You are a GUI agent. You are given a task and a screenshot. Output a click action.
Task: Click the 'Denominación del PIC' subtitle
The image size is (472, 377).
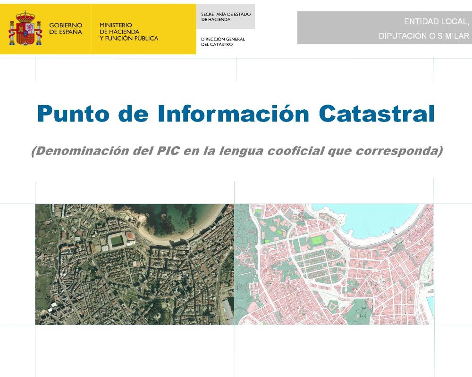(237, 151)
